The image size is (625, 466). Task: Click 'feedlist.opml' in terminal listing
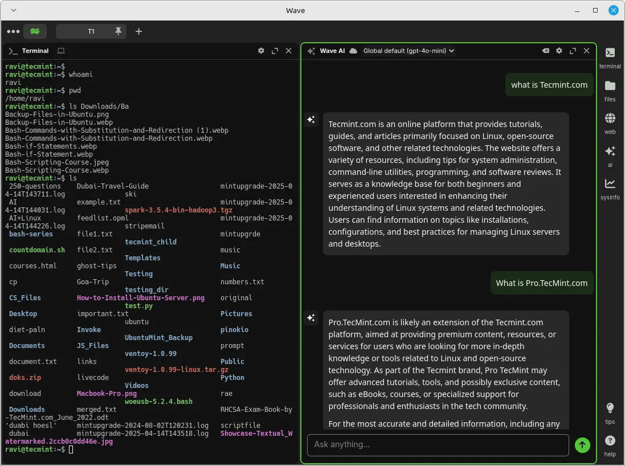(103, 218)
